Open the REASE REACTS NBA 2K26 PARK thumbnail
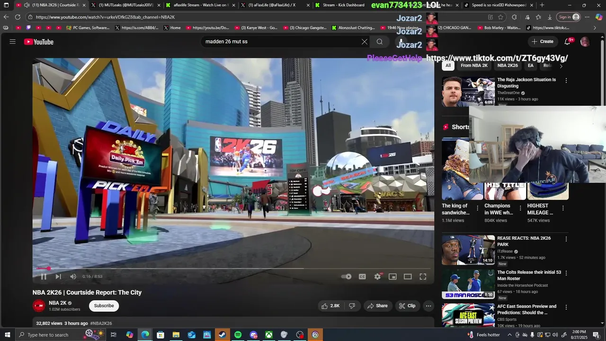606x341 pixels. pos(468,250)
